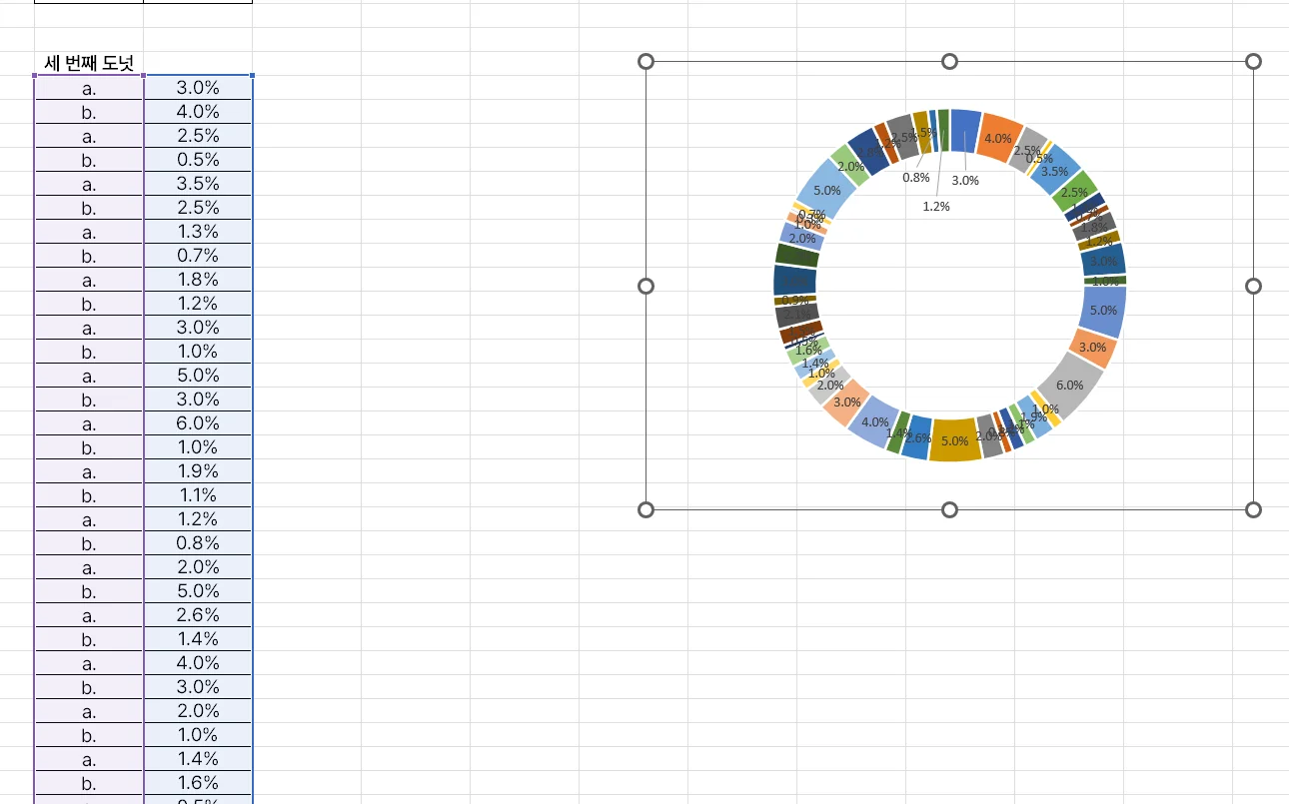Select the table cell with value 6.0%
1289x804 pixels.
(x=198, y=423)
